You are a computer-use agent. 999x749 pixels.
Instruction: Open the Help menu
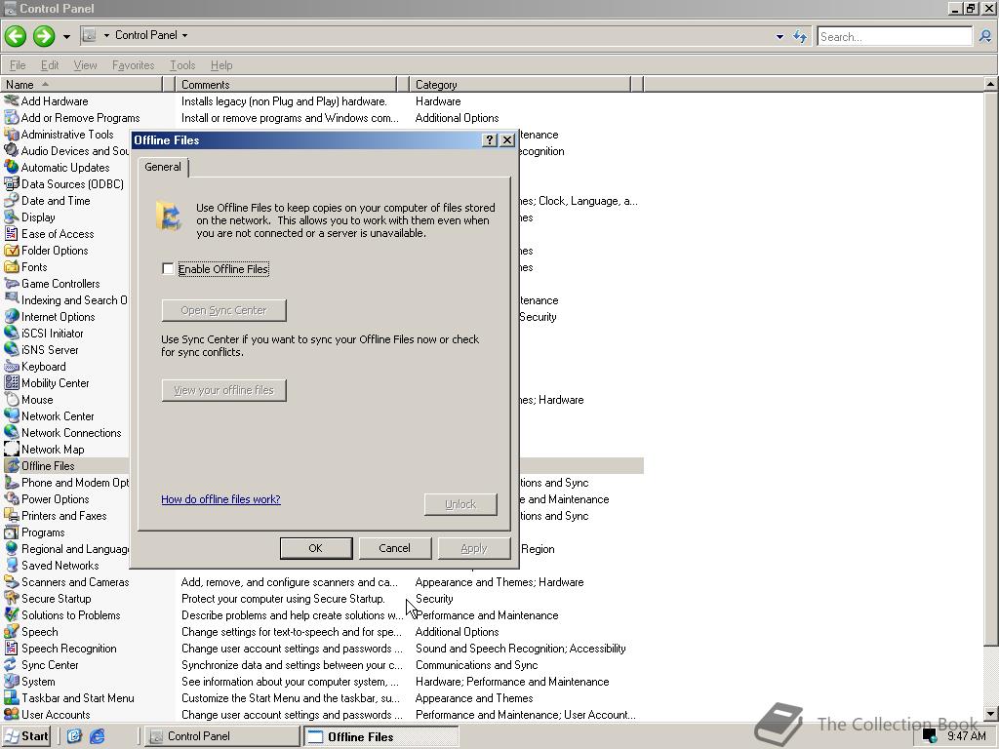pos(221,65)
